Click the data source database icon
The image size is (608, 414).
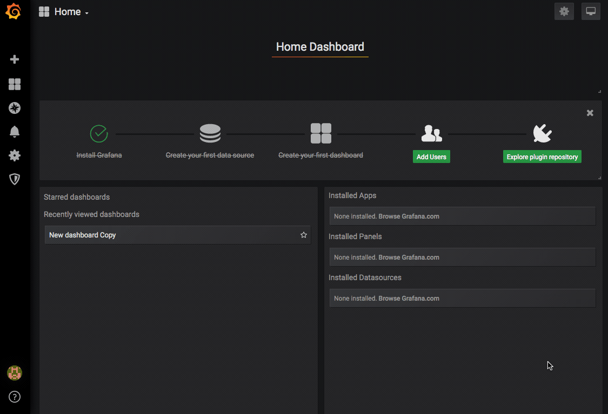(x=210, y=134)
